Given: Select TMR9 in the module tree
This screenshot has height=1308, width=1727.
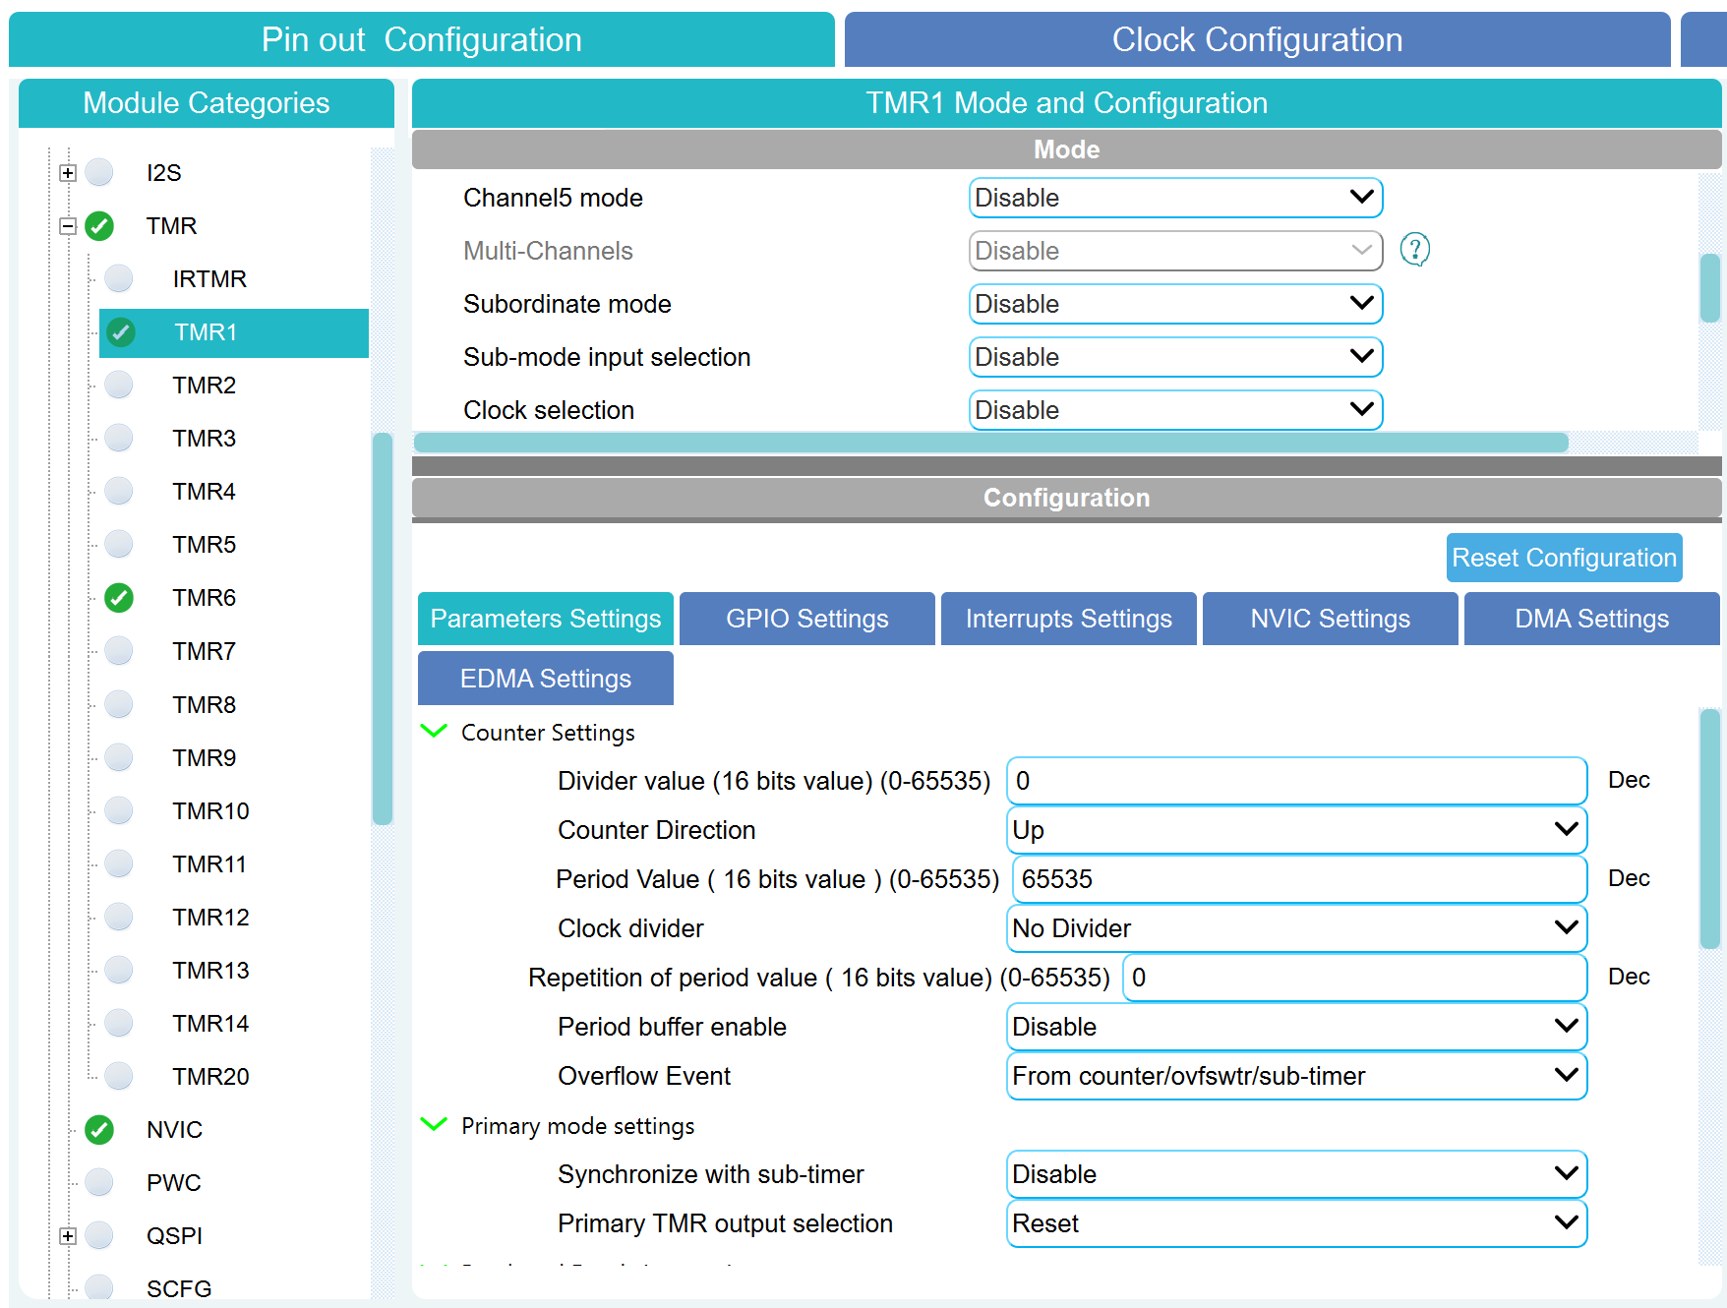Looking at the screenshot, I should click(205, 758).
